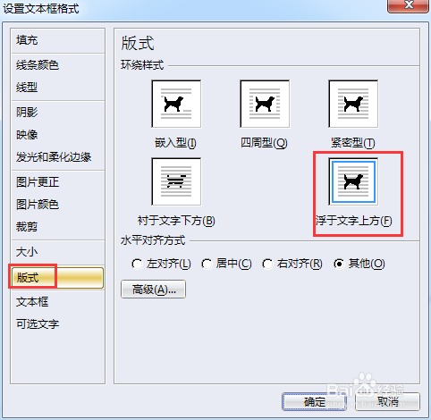This screenshot has width=431, height=420.
Task: Cancel the dialog with 取消
Action: pos(387,402)
